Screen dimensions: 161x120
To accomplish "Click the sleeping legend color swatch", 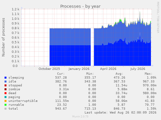I will (x=6, y=78).
